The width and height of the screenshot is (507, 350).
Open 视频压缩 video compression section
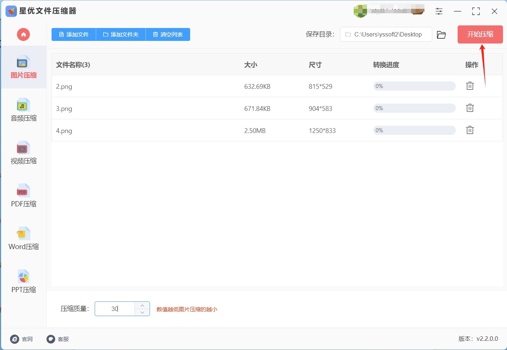click(x=24, y=153)
